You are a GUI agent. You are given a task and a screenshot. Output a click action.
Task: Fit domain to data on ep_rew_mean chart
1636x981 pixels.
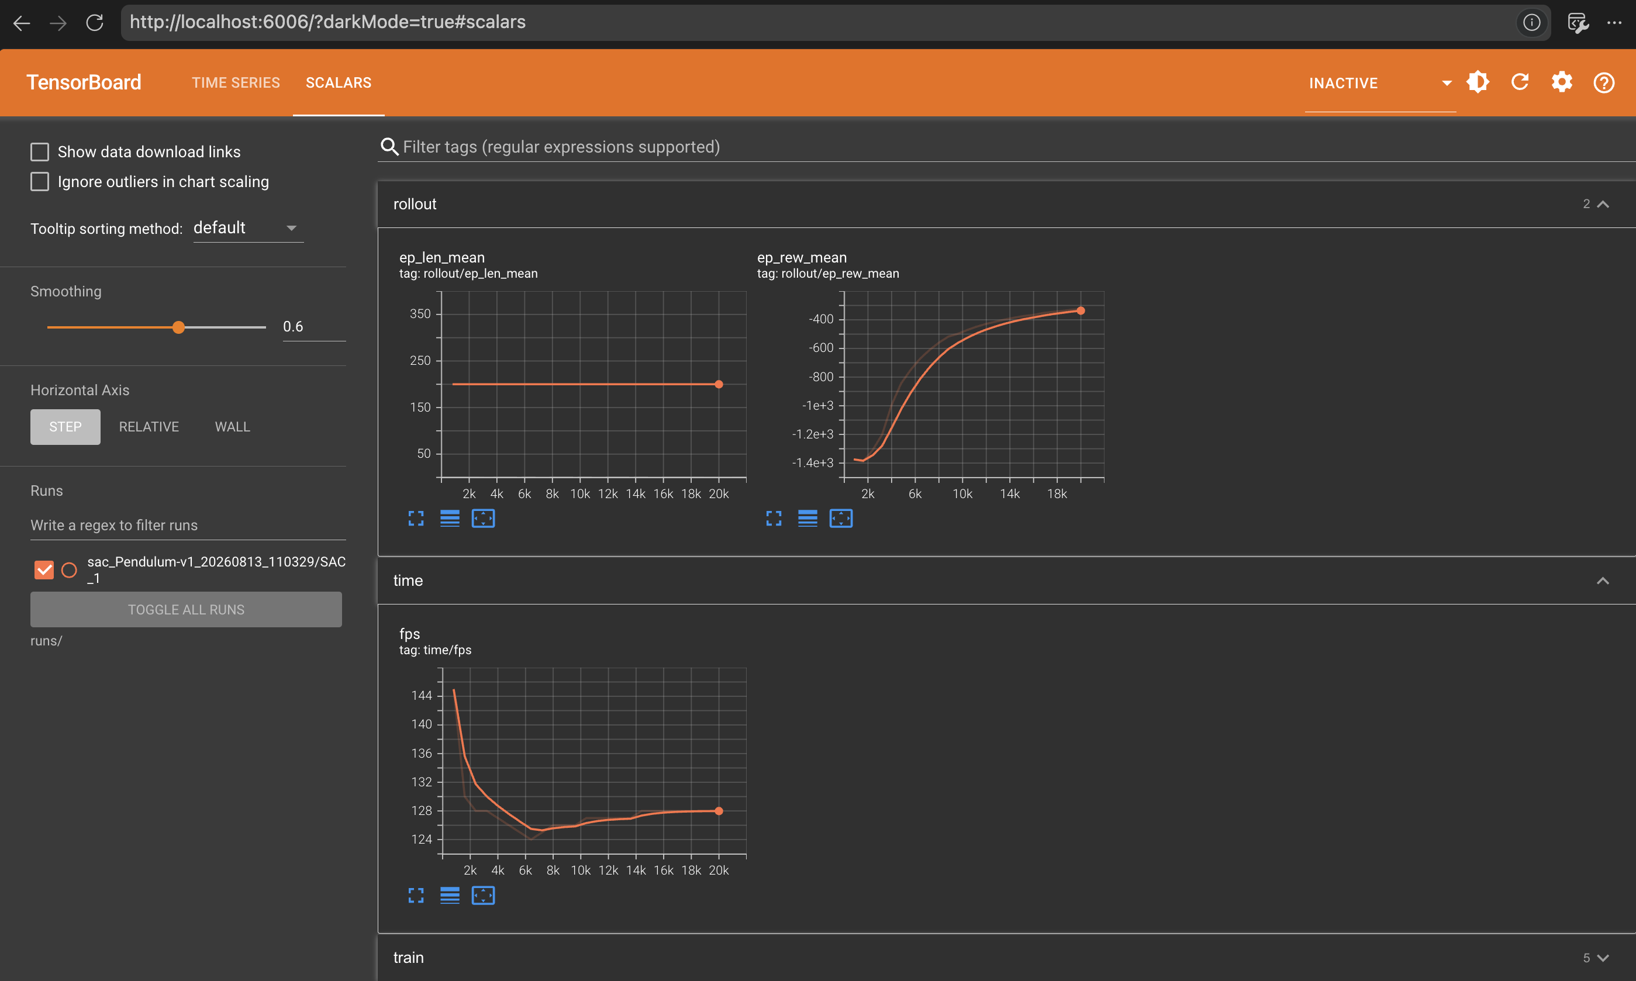pos(841,519)
